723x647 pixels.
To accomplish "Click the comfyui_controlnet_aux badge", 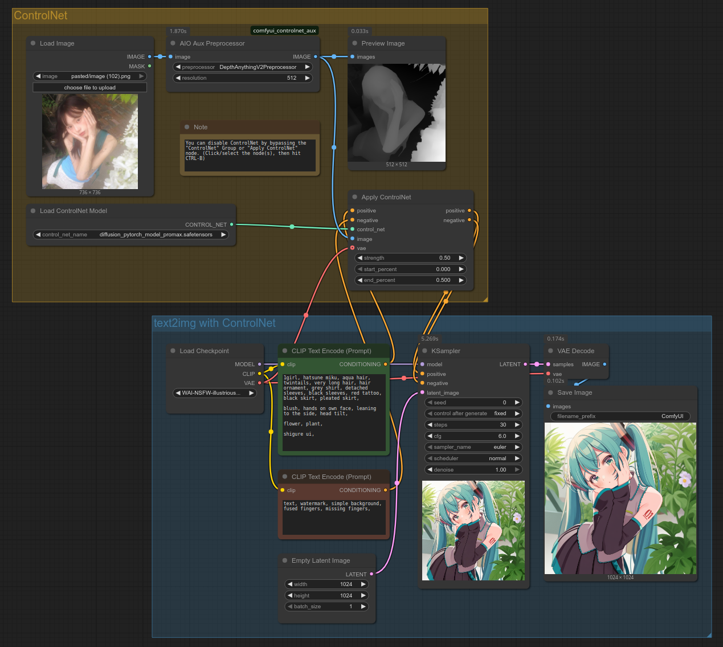I will (284, 31).
